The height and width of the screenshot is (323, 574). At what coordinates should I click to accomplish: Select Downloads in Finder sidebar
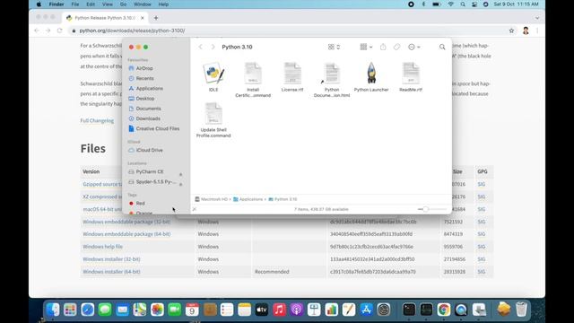pyautogui.click(x=148, y=118)
